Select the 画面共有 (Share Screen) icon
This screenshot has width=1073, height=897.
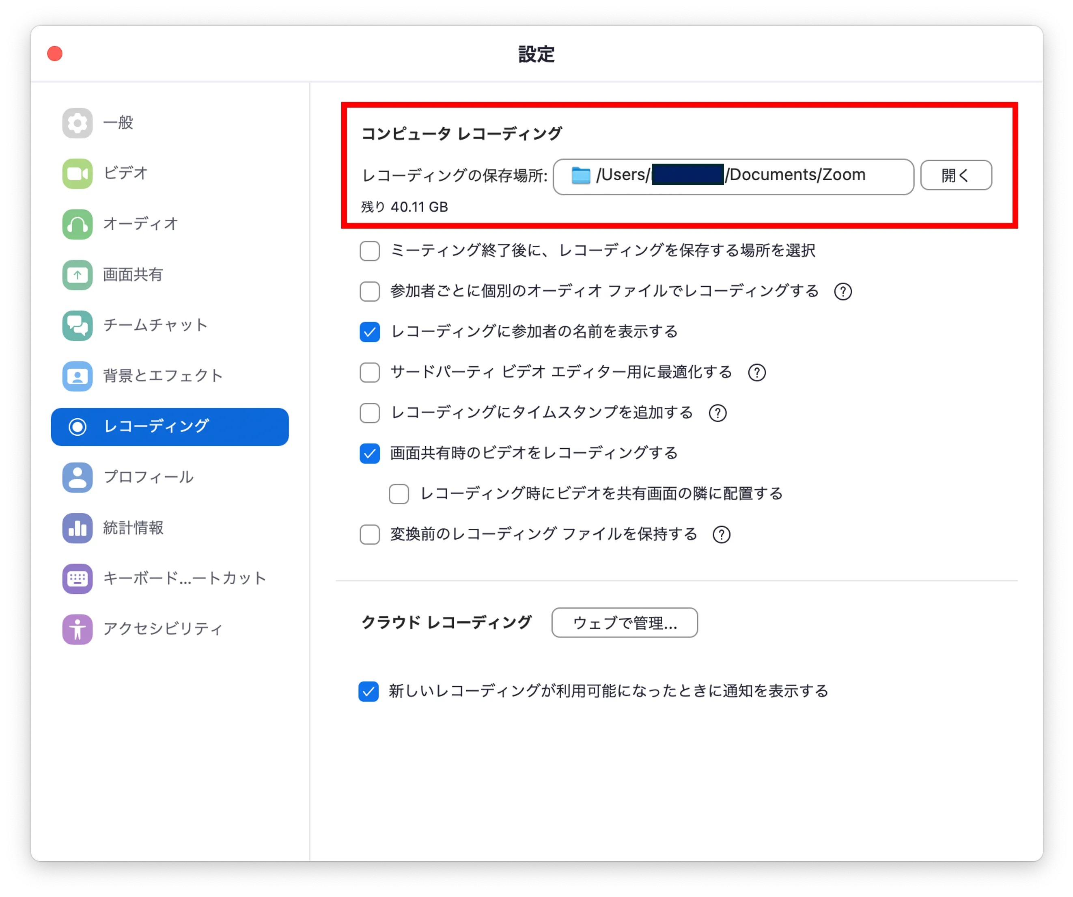click(77, 275)
